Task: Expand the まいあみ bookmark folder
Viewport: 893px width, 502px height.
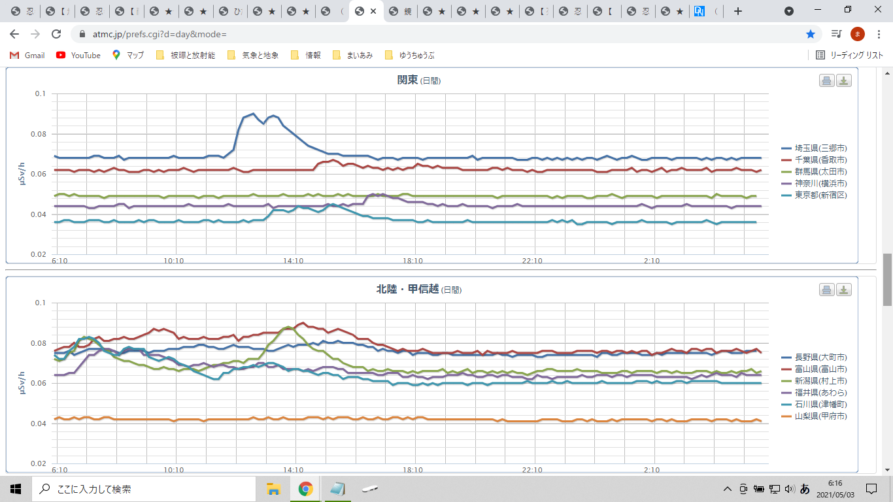Action: (x=353, y=56)
